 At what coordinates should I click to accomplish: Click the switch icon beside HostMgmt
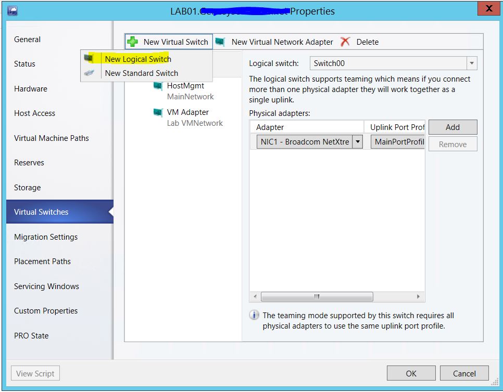[158, 86]
